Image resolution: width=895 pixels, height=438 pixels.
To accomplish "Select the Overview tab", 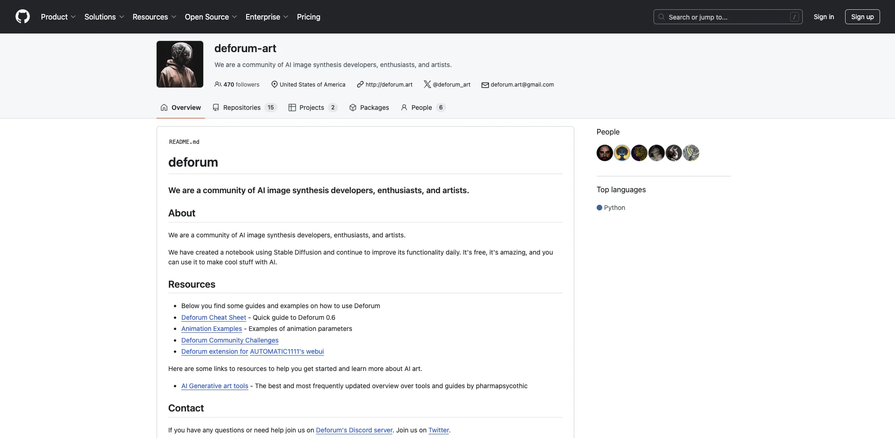I will [x=180, y=108].
